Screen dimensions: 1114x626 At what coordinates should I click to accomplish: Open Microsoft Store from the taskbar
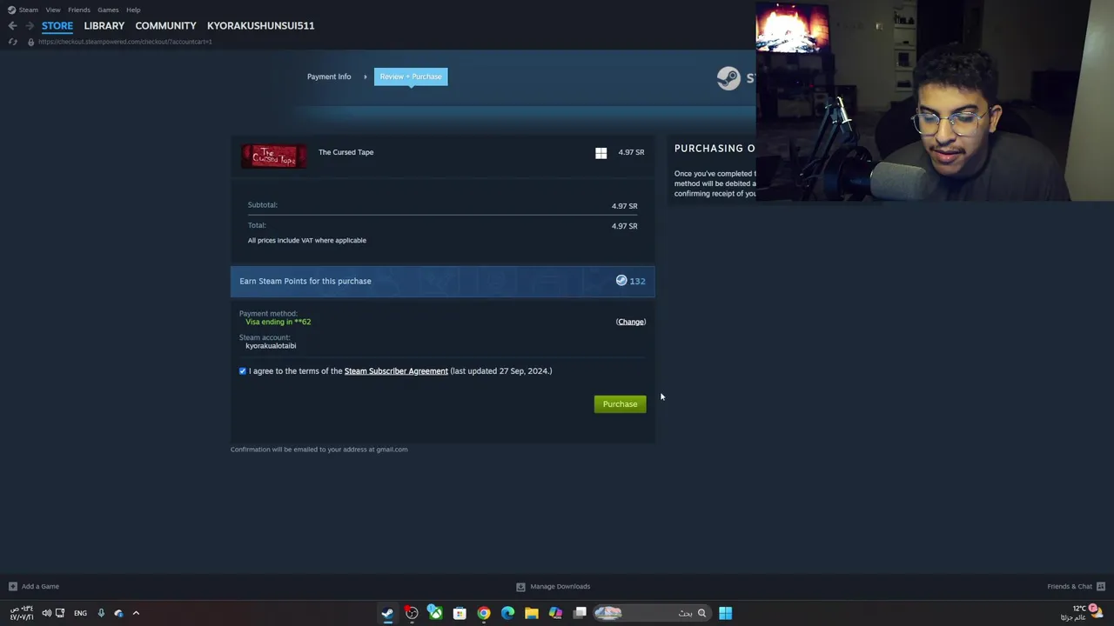tap(460, 613)
